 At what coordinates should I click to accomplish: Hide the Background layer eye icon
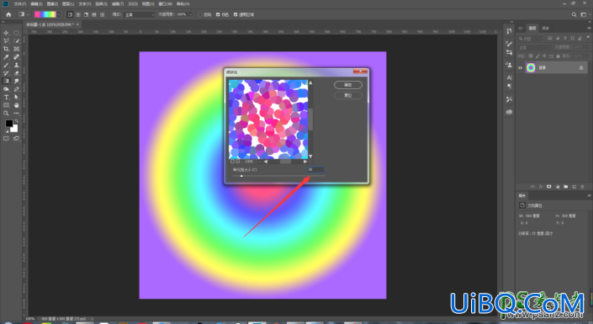coord(520,68)
